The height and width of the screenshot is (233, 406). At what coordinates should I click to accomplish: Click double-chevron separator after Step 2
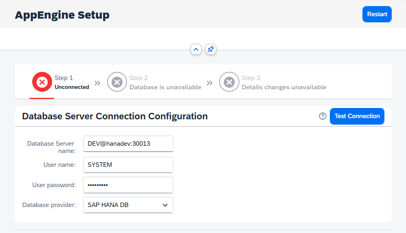(209, 83)
